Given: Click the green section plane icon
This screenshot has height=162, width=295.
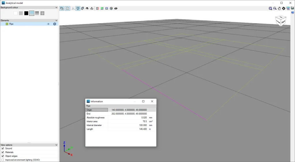Looking at the screenshot, I should pyautogui.click(x=102, y=8).
